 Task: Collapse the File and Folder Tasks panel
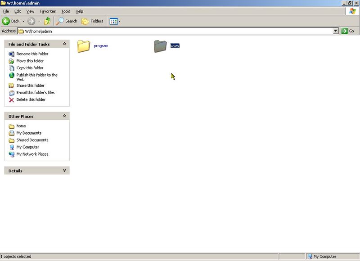[x=64, y=44]
